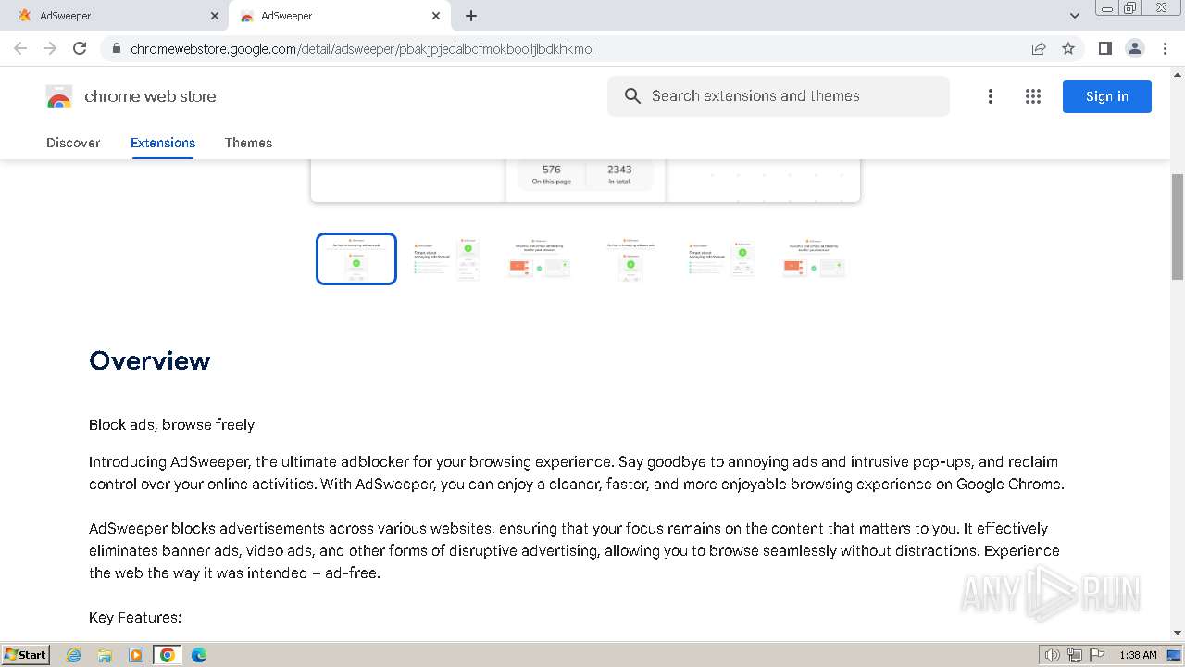Share this page from the address bar
The height and width of the screenshot is (667, 1185).
click(1039, 49)
